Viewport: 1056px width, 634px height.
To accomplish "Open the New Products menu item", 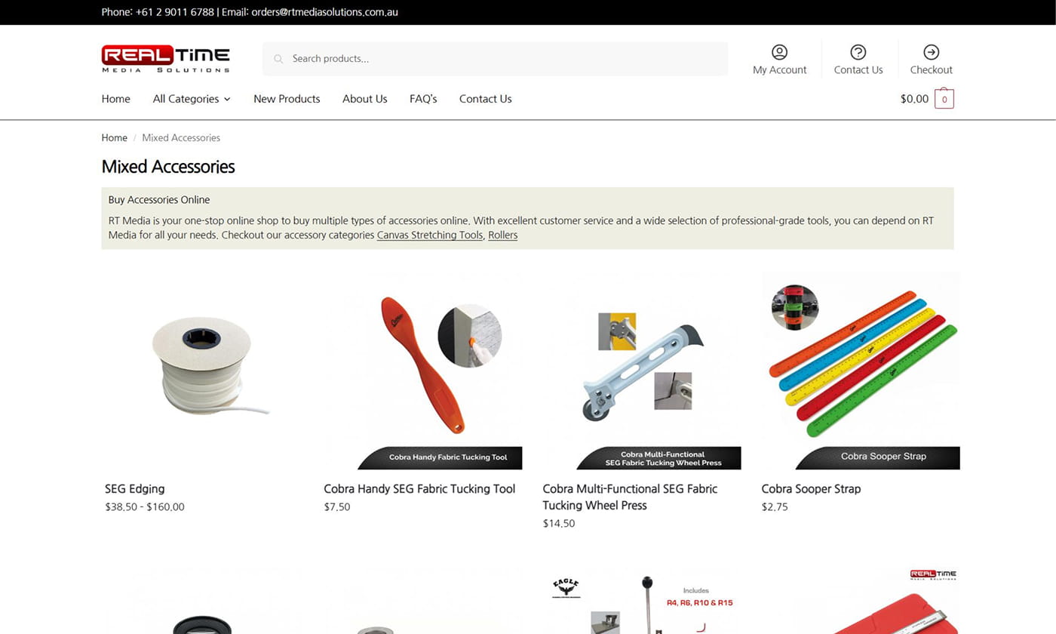I will click(x=287, y=99).
